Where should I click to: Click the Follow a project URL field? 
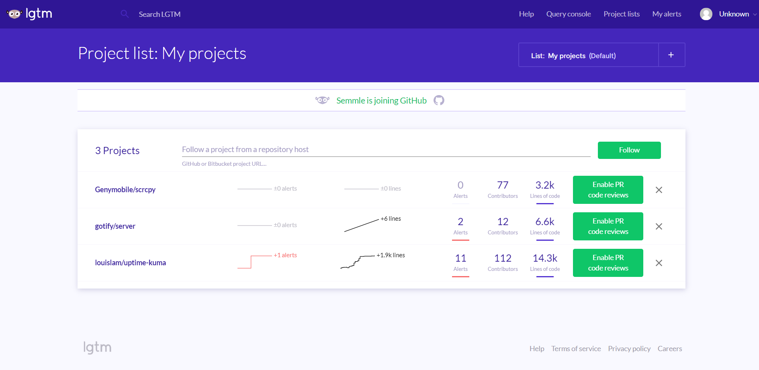click(386, 150)
